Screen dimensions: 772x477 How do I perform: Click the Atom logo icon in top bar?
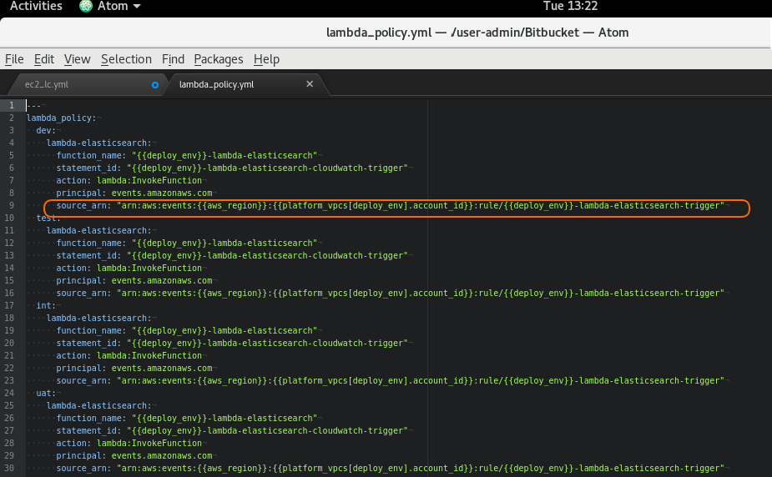tap(86, 7)
